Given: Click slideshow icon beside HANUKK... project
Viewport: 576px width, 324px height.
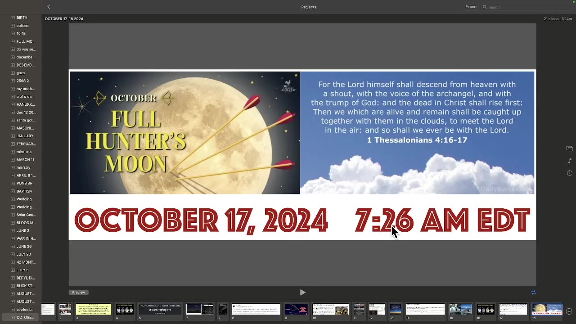Looking at the screenshot, I should 13,104.
